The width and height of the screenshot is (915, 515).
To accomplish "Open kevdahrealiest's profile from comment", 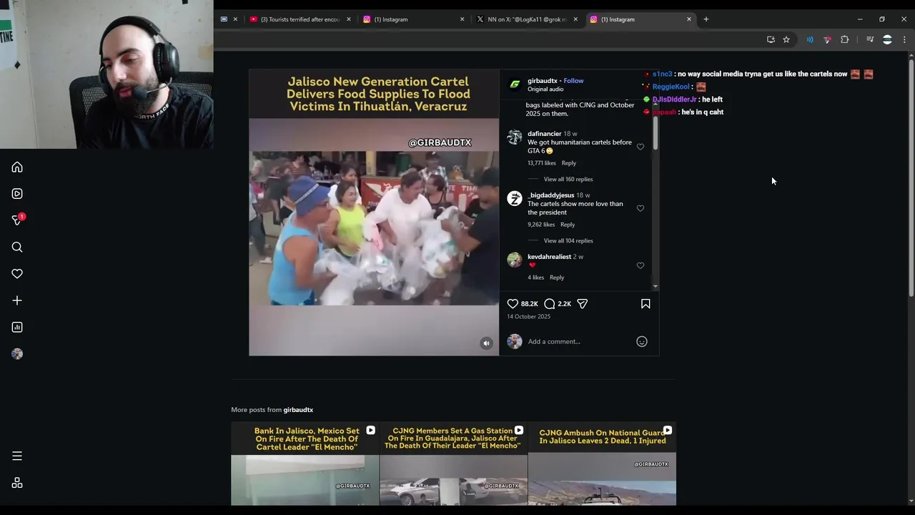I will pos(549,257).
